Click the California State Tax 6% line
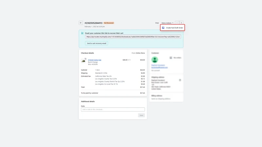Viewport: 262px width, 147px height. click(x=103, y=76)
